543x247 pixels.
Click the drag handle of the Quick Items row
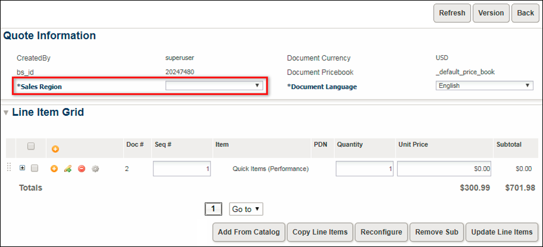click(10, 167)
